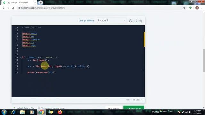Open the Chrome profile avatar

point(197,8)
